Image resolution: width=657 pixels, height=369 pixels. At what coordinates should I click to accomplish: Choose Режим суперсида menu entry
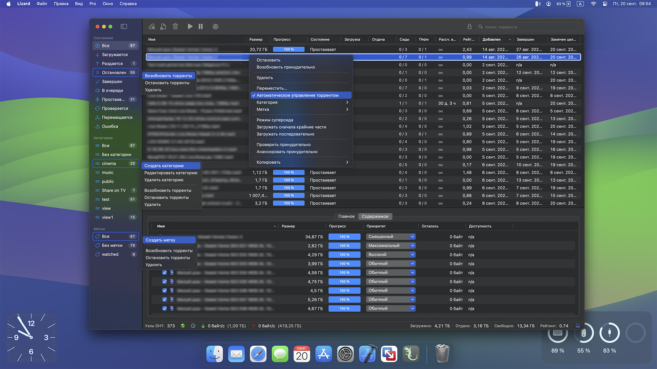click(x=301, y=120)
